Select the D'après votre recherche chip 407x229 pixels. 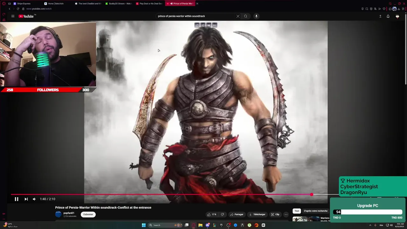(x=315, y=211)
